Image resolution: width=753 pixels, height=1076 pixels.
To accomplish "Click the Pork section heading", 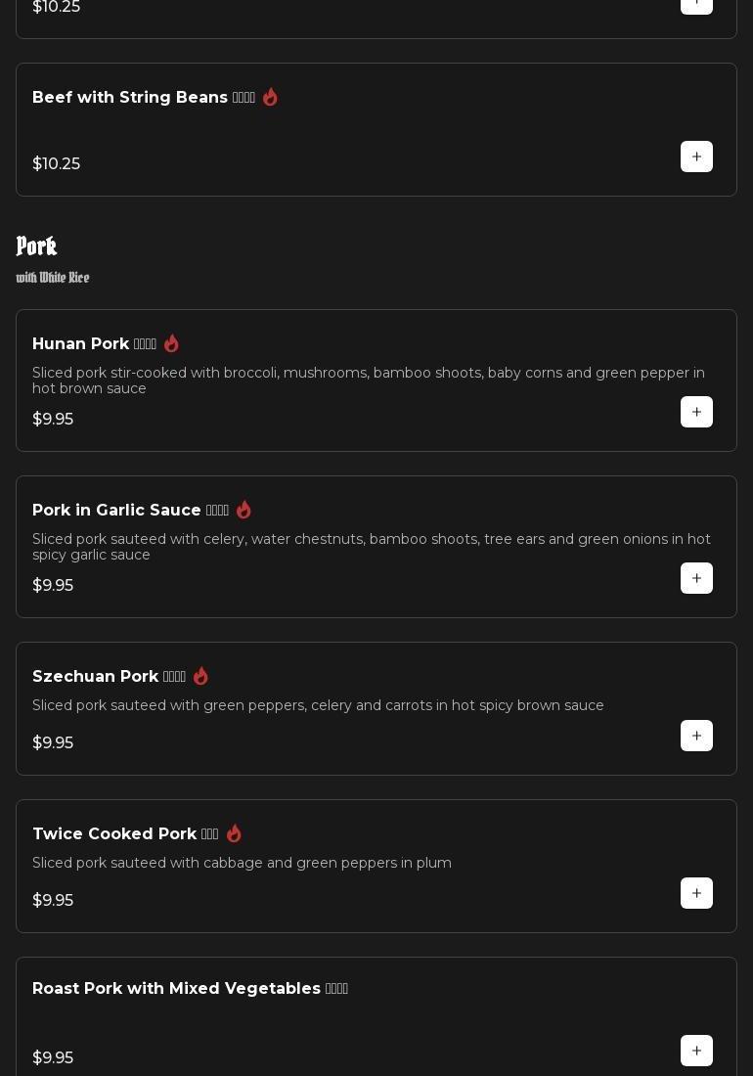I will 36,246.
